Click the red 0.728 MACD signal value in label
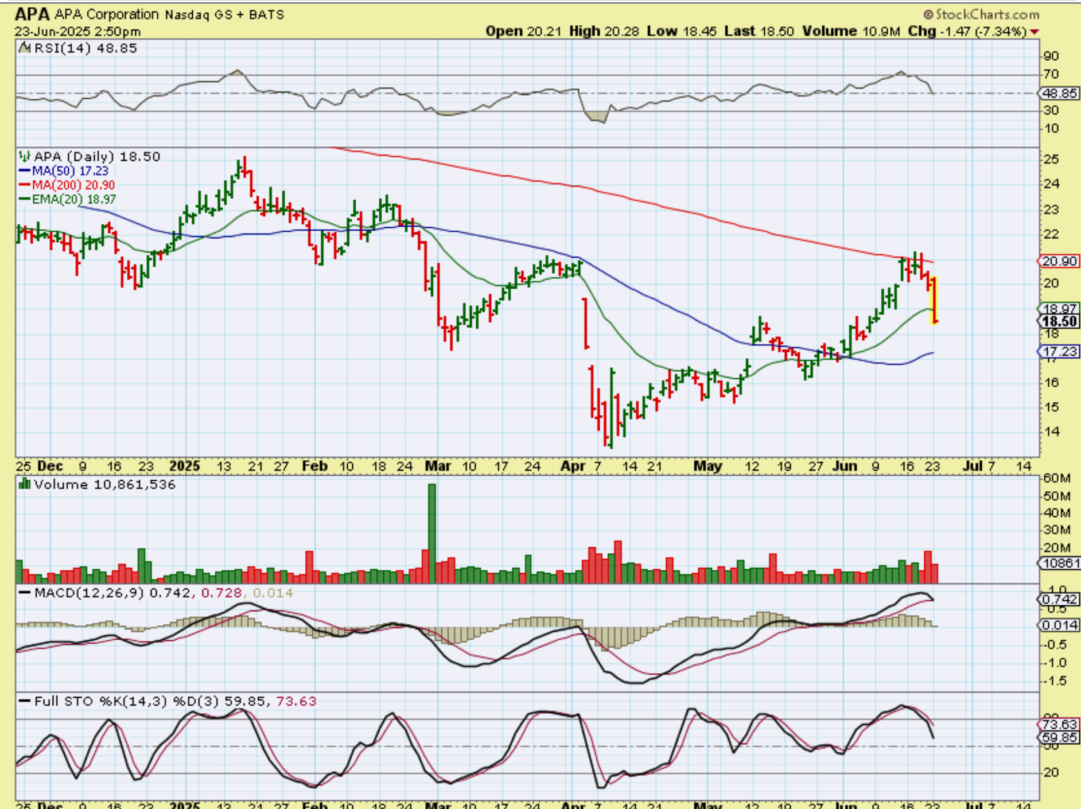This screenshot has height=809, width=1081. tap(221, 593)
